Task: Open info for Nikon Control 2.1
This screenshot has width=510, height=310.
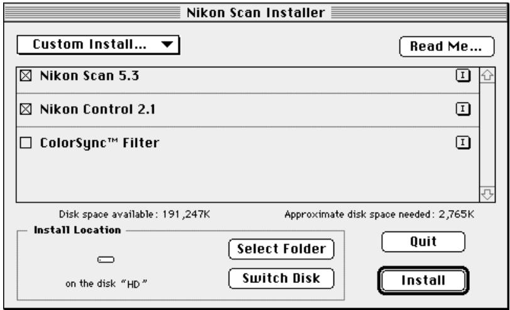Action: click(x=463, y=109)
